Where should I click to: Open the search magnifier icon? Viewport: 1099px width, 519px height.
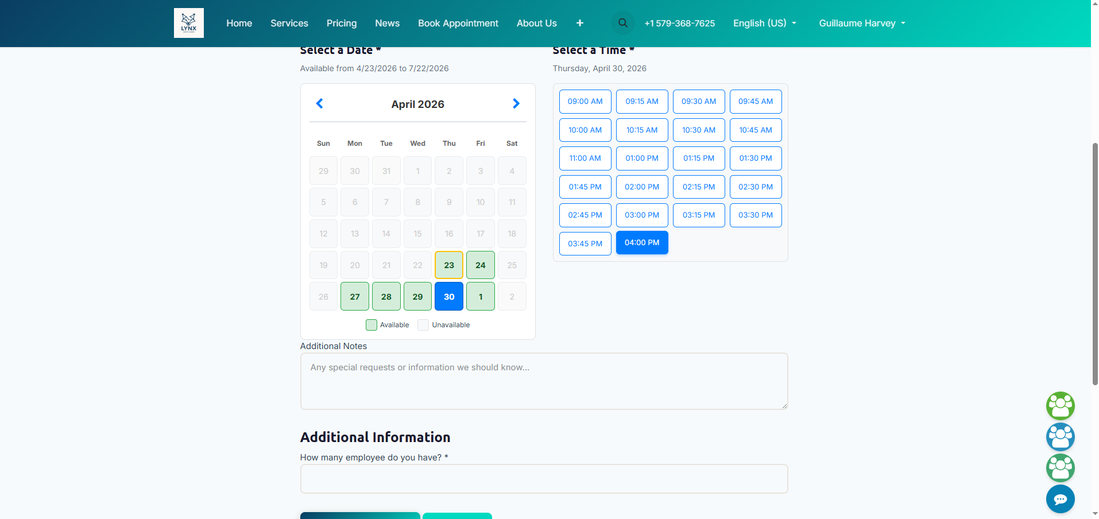tap(622, 23)
